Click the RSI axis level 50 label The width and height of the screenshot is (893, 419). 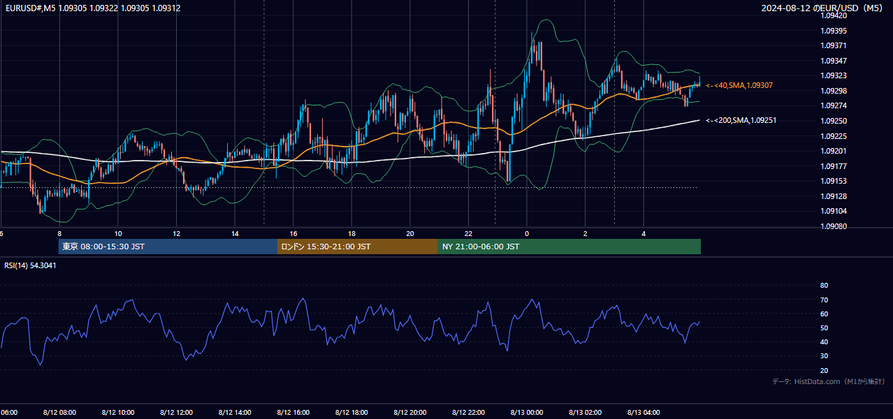(824, 328)
